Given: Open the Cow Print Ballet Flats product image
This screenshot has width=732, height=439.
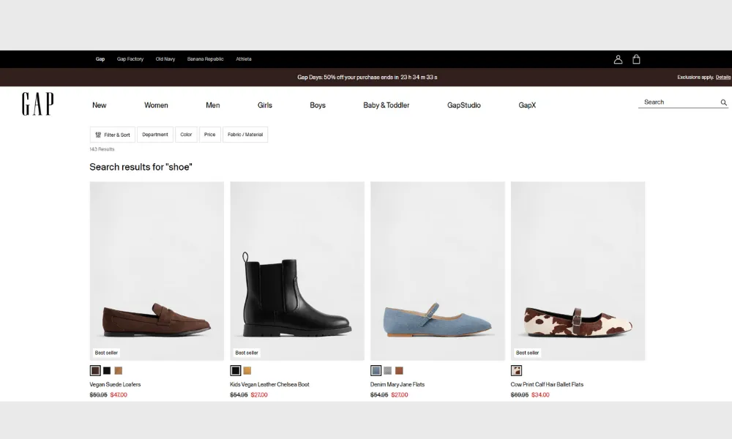Looking at the screenshot, I should (578, 271).
